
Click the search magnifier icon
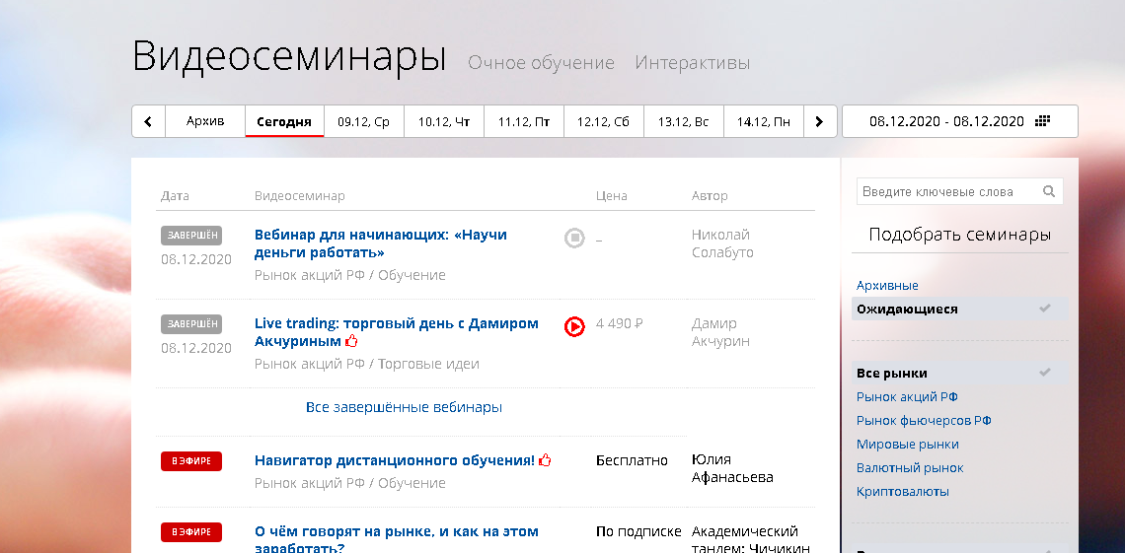1049,192
